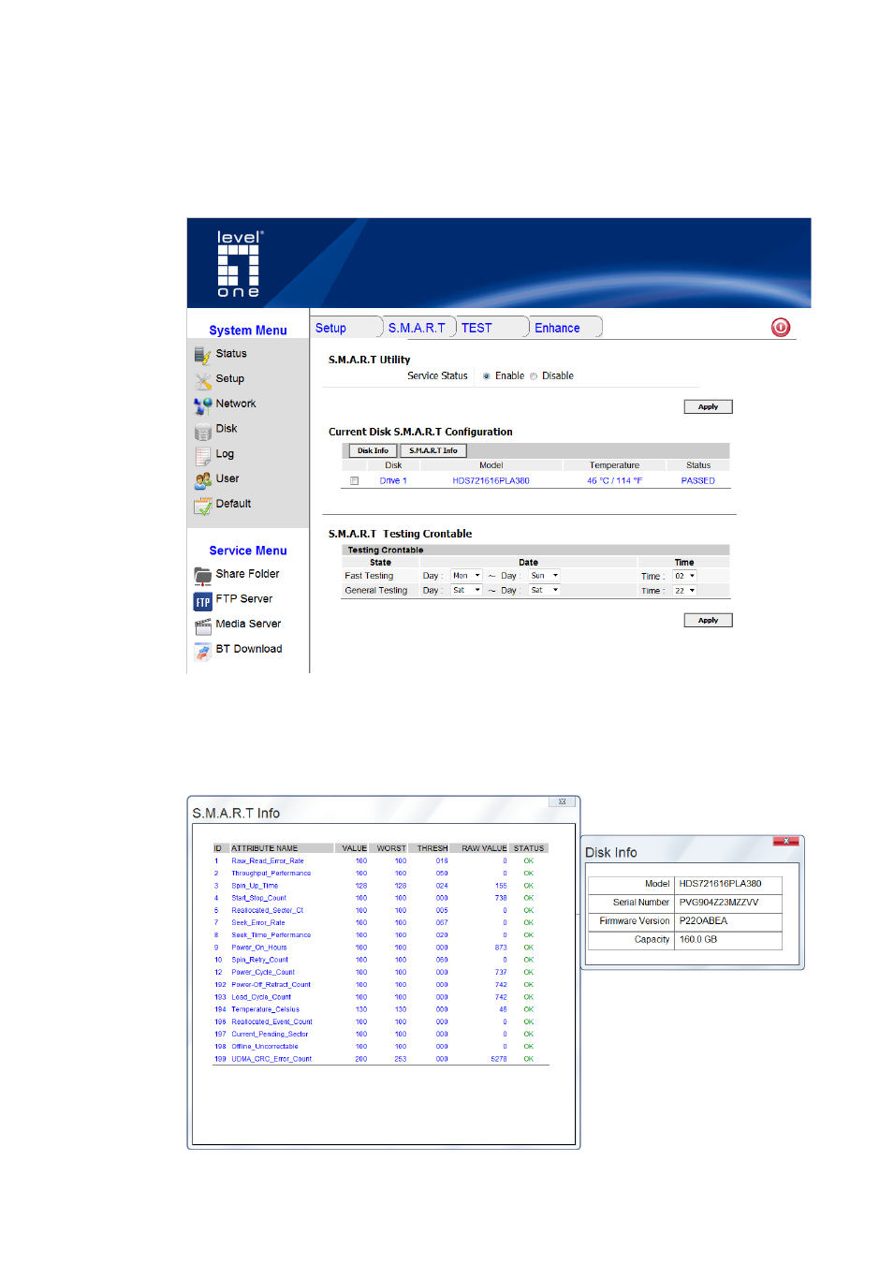Click the Media Server clapperboard icon

click(202, 625)
